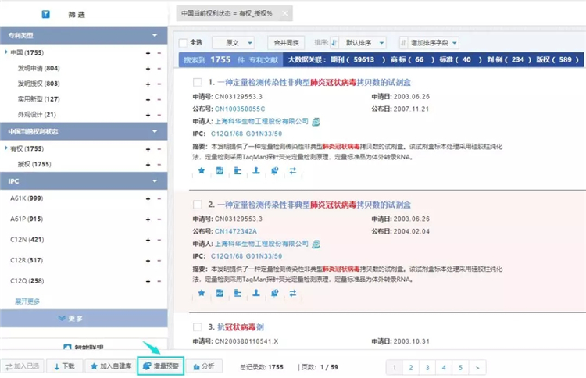Collapse the 专利类型 filter section
This screenshot has height=378, width=586.
[155, 36]
